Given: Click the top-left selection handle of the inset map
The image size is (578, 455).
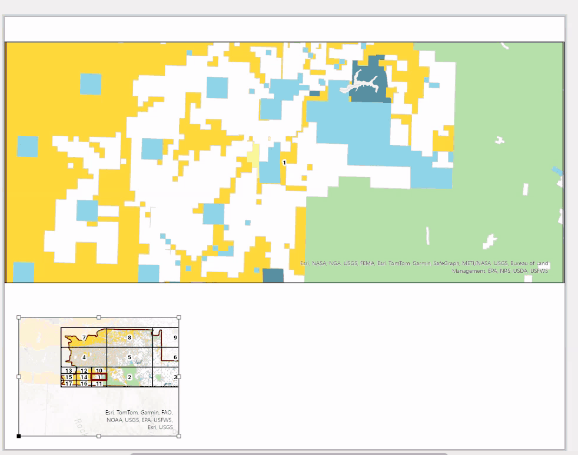Looking at the screenshot, I should pos(19,317).
